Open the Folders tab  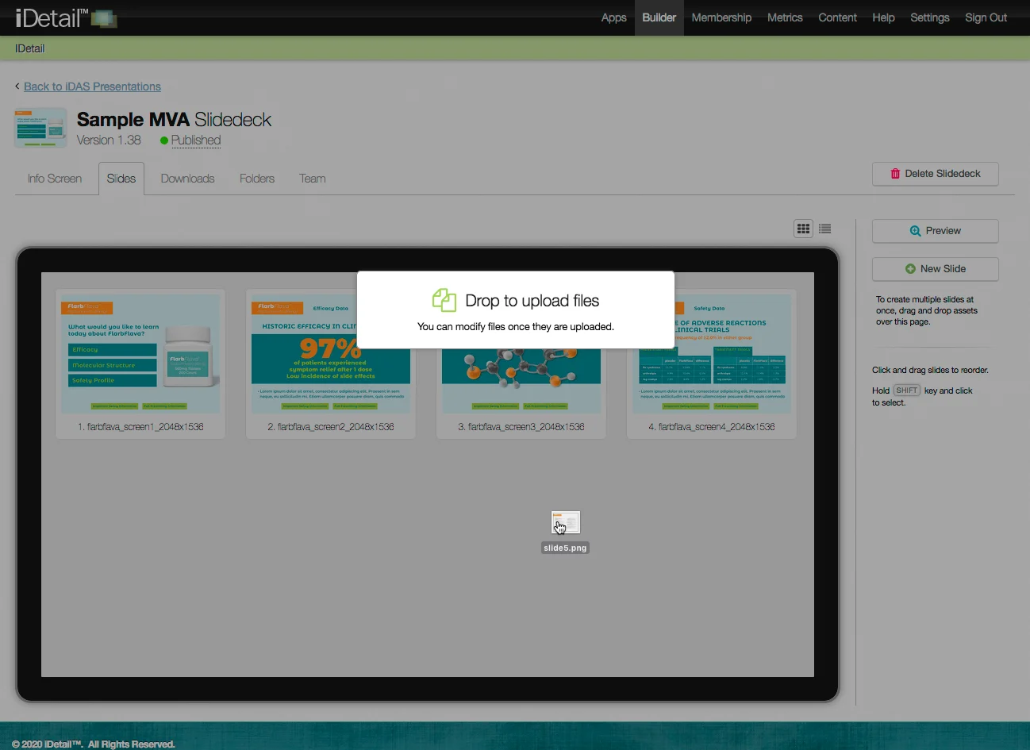(257, 179)
